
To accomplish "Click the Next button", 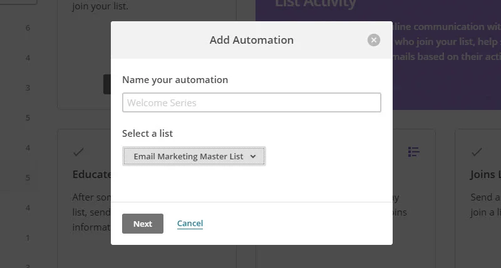I will [x=143, y=224].
